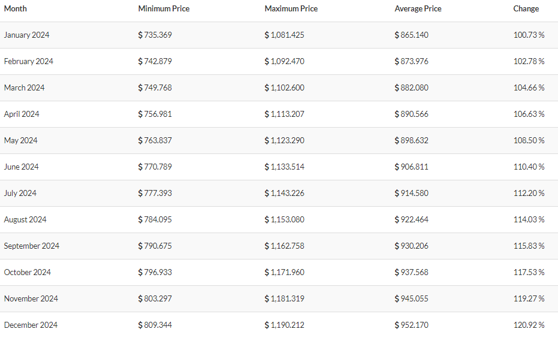This screenshot has height=338, width=558.
Task: Click the Month column header
Action: (16, 8)
